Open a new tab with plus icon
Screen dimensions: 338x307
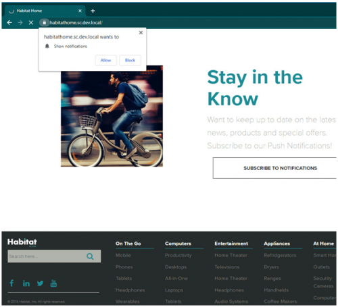93,11
